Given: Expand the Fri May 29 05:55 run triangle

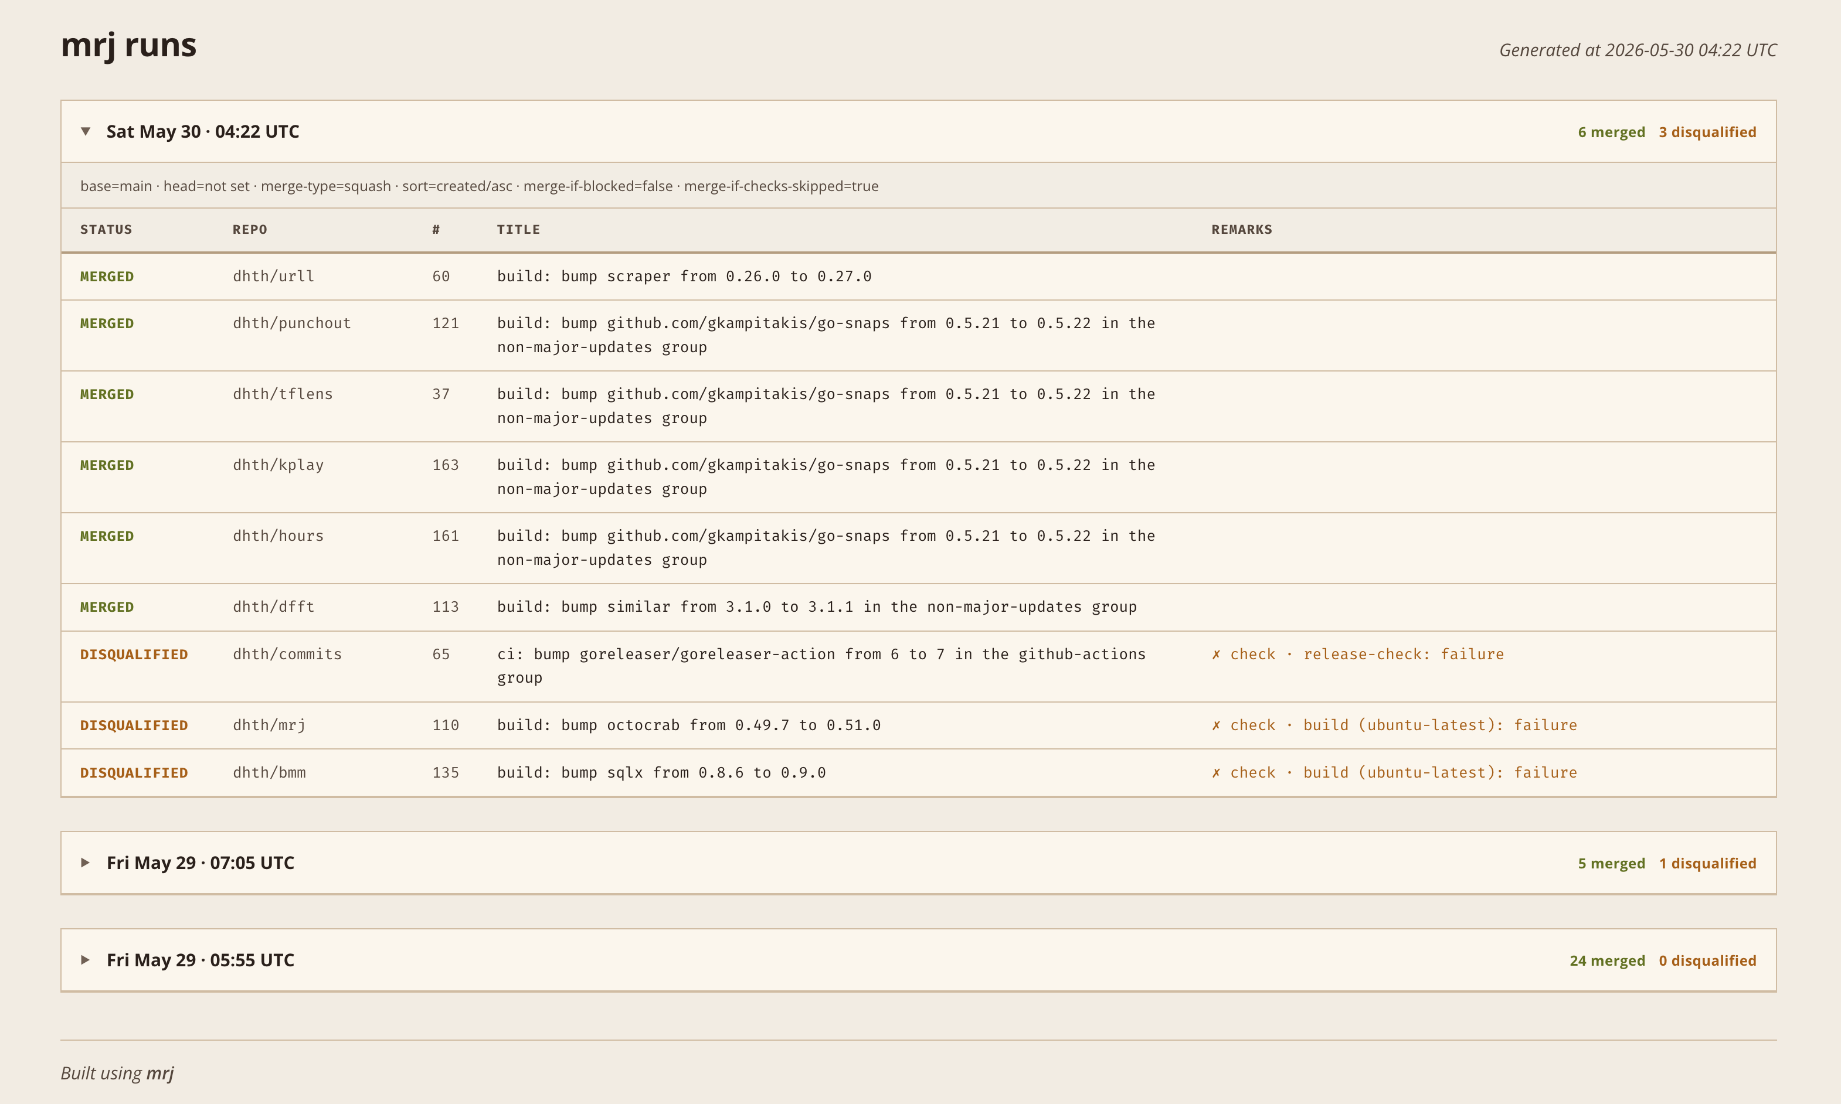Looking at the screenshot, I should tap(86, 960).
